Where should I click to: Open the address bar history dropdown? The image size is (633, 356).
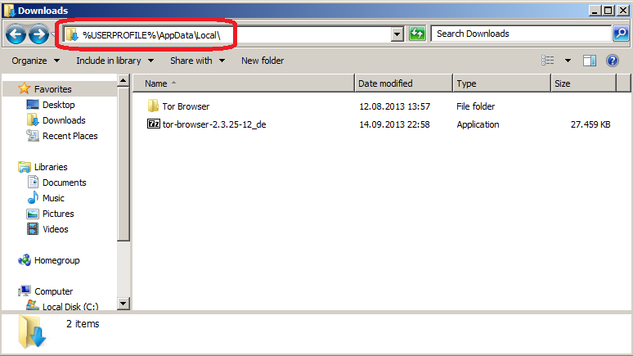[x=397, y=34]
